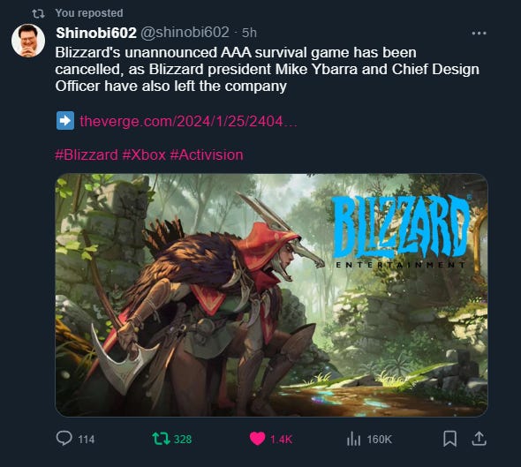The width and height of the screenshot is (521, 467).
Task: Share tweet via upload arrow icon
Action: (x=479, y=439)
